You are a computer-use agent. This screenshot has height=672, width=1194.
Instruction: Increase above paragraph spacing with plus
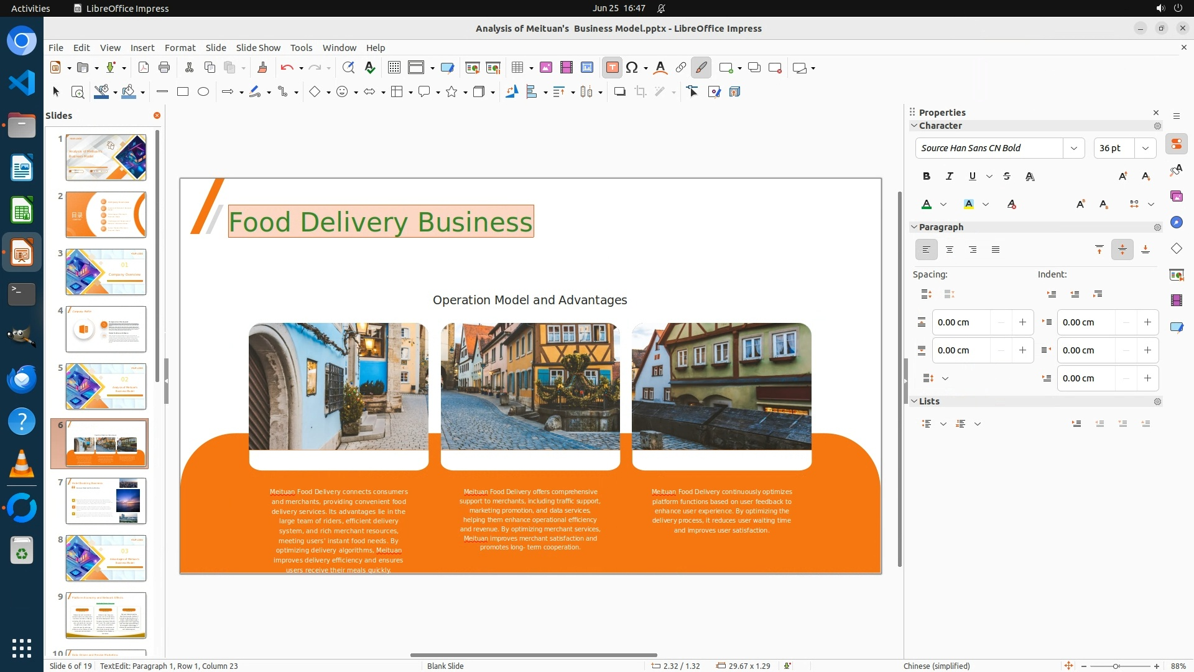coord(1022,322)
